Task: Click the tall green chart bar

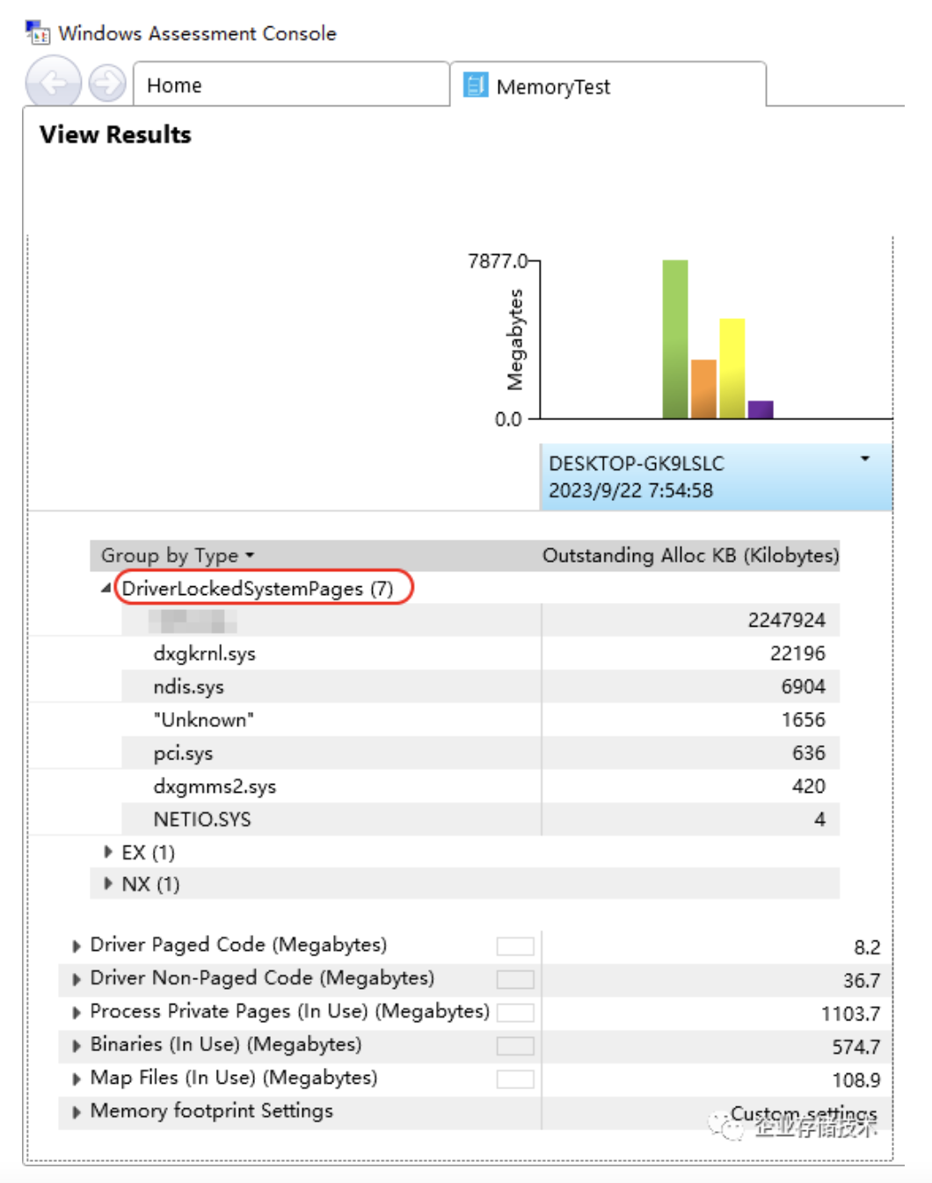Action: pyautogui.click(x=675, y=339)
